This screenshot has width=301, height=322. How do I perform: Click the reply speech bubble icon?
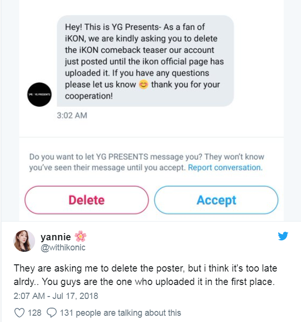[x=51, y=313]
